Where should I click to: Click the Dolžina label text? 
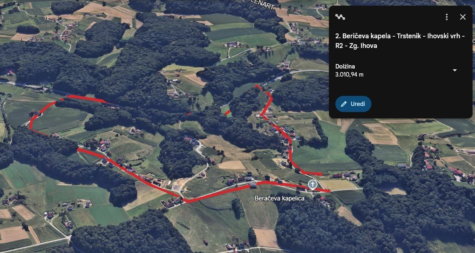[345, 66]
